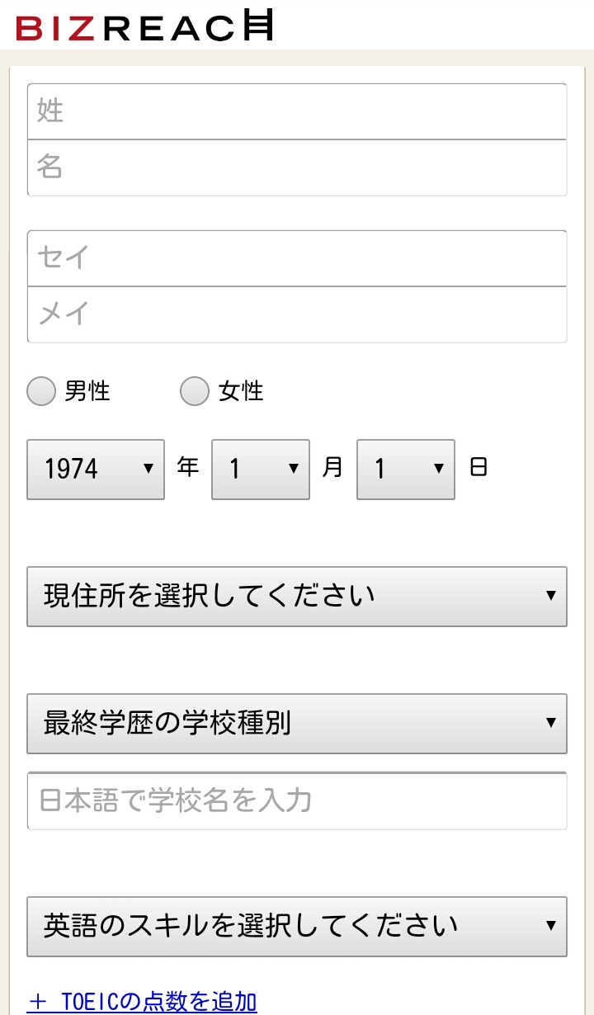The image size is (594, 1015).
Task: Open the birth month dropdown
Action: click(x=260, y=470)
